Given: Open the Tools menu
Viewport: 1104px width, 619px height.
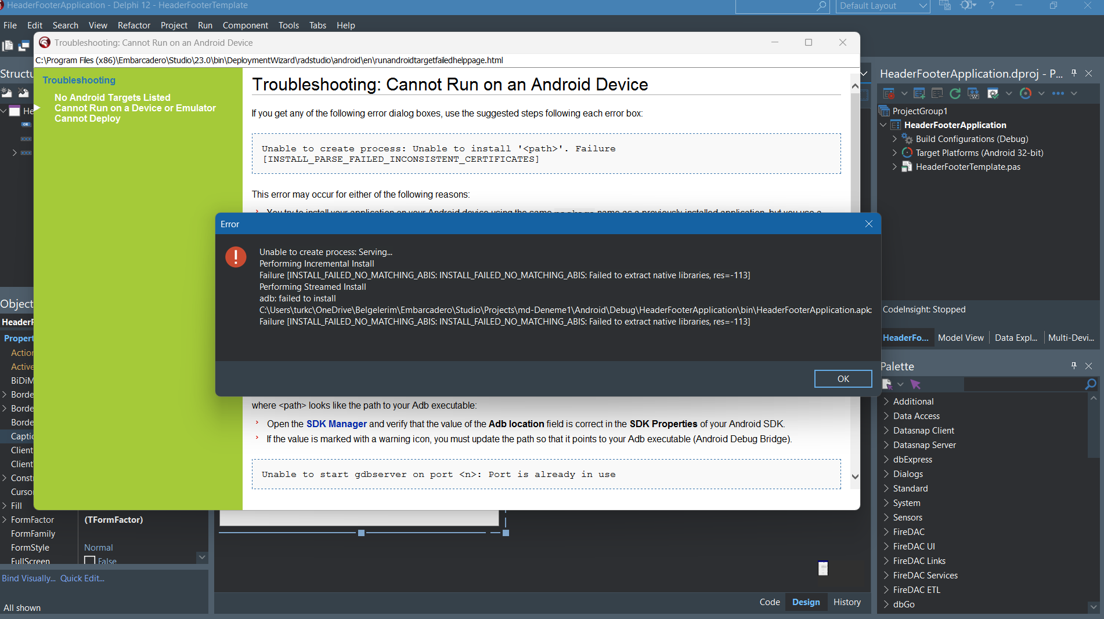Looking at the screenshot, I should click(x=288, y=25).
